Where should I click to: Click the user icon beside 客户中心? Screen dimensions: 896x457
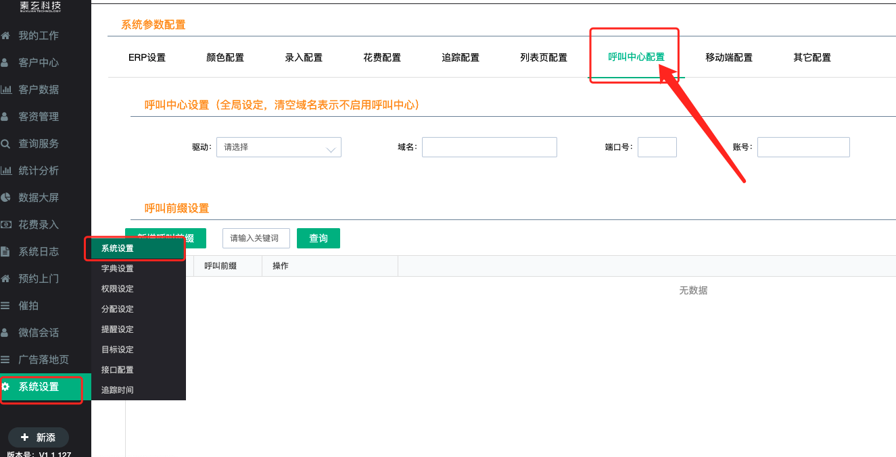coord(5,63)
